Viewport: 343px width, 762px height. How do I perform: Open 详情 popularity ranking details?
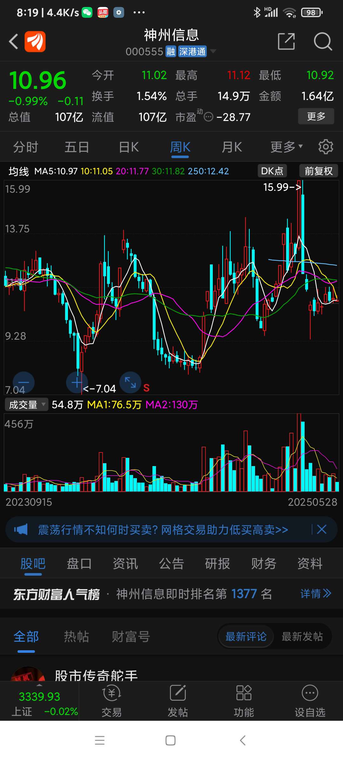point(316,593)
